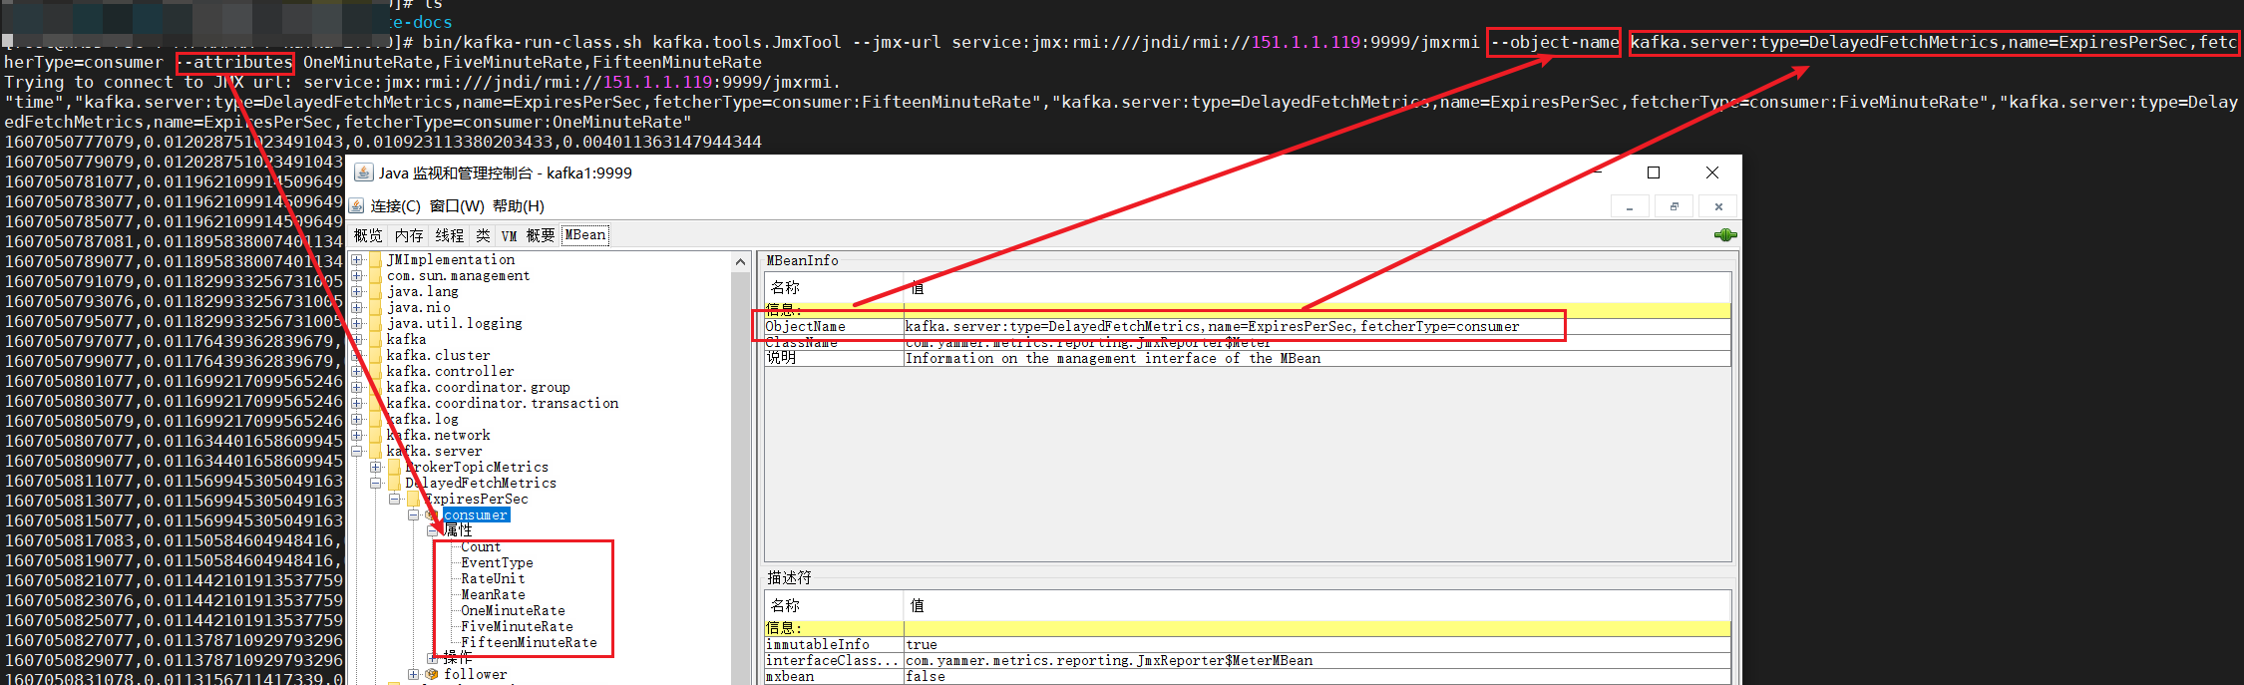Screen dimensions: 2244x685
Task: Switch to the 类 tab
Action: tap(483, 235)
